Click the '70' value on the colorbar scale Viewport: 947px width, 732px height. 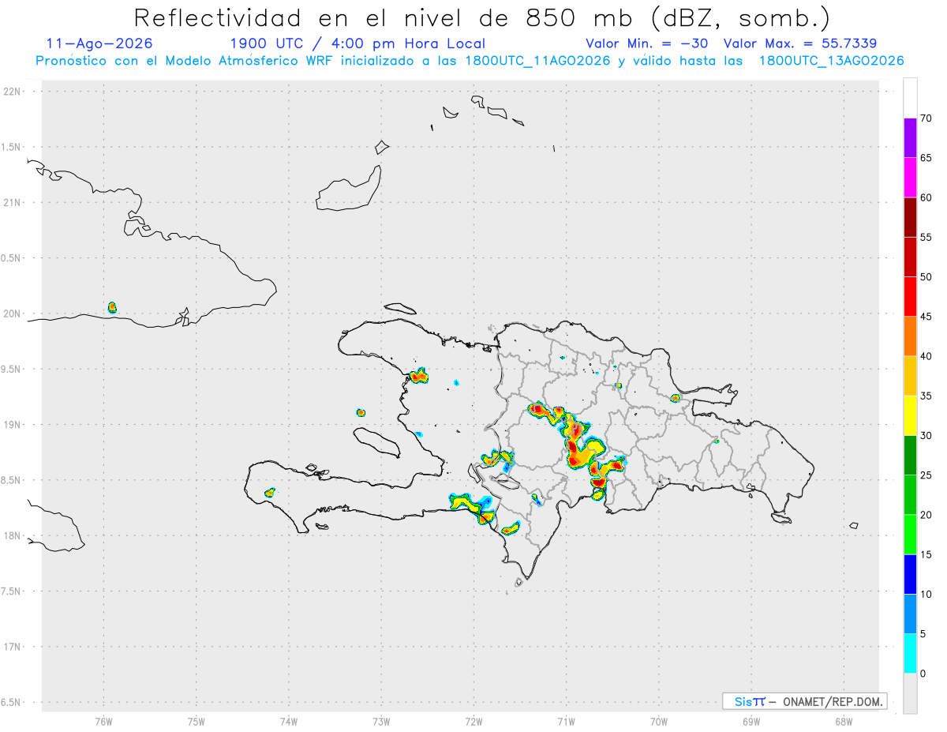point(926,118)
